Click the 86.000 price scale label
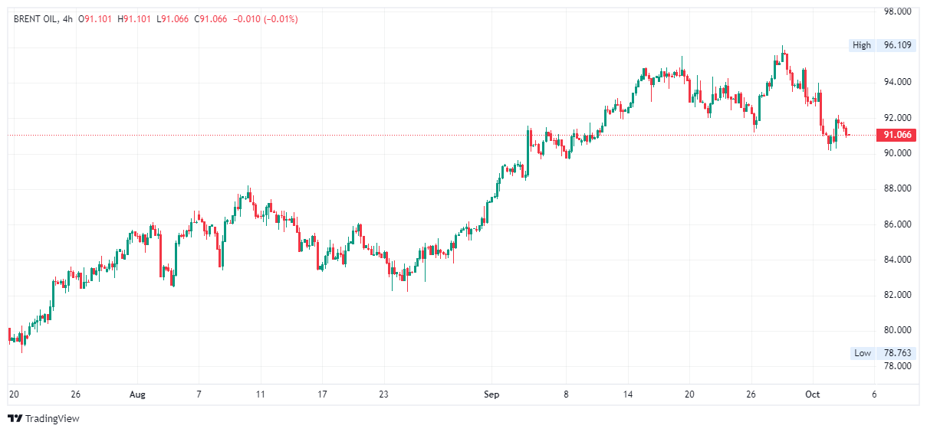This screenshot has height=432, width=927. pos(897,224)
